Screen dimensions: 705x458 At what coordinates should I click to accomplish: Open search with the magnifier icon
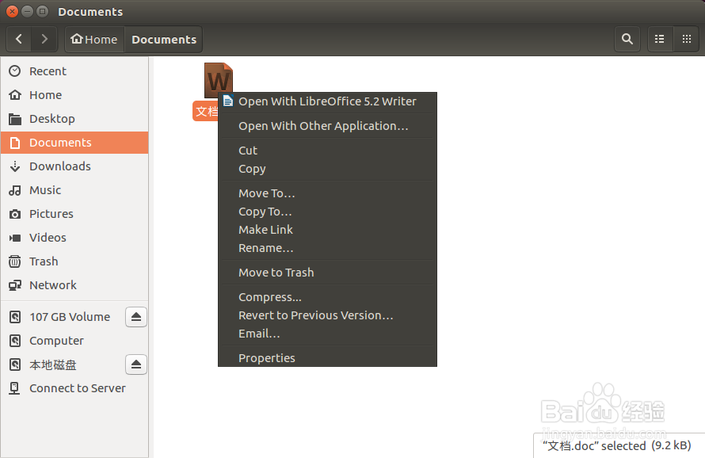pos(627,39)
